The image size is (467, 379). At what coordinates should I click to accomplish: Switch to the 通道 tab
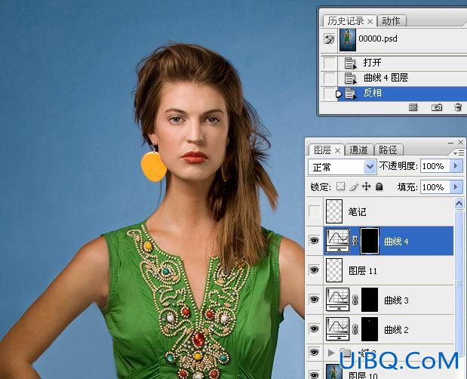[x=358, y=150]
